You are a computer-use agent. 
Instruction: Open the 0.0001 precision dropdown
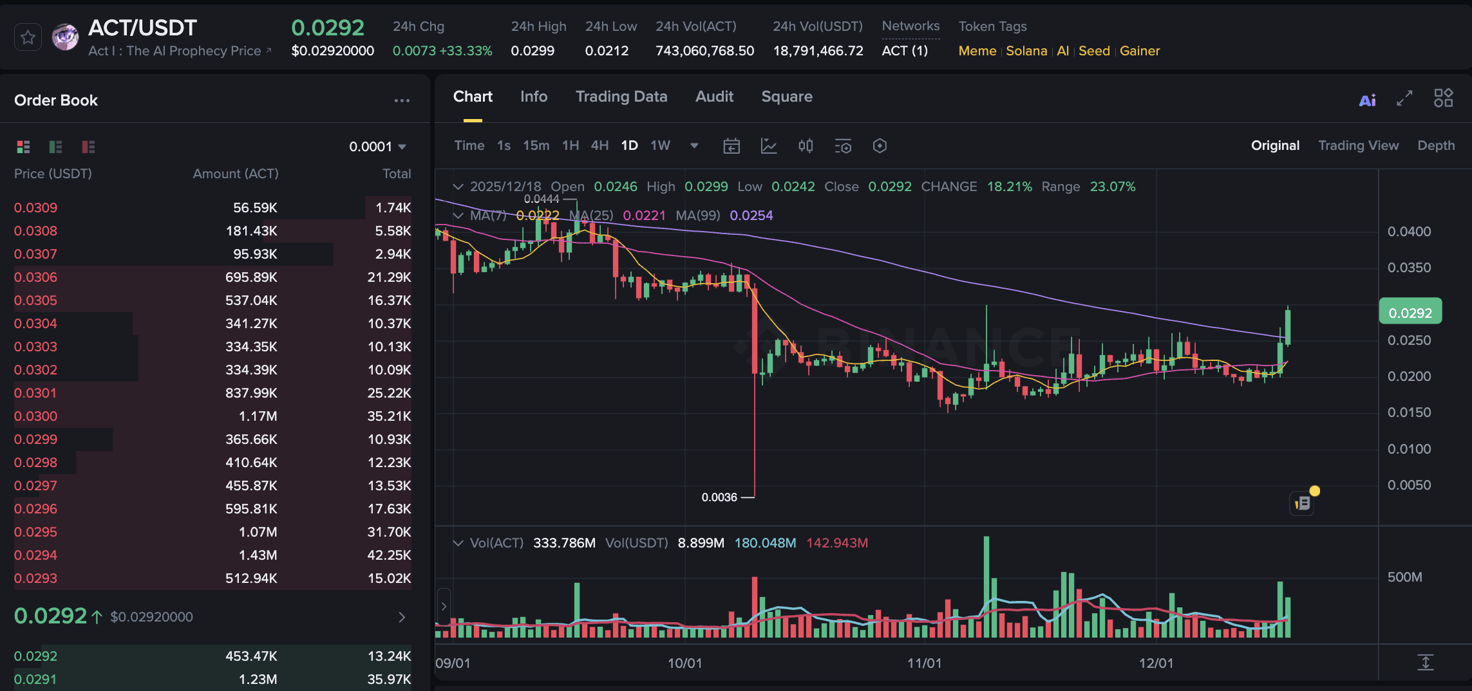376,146
